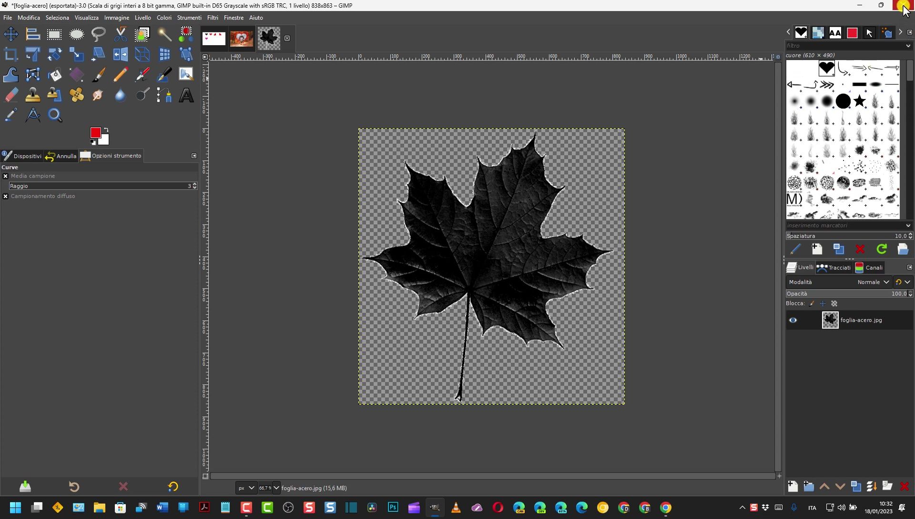Open the inserimento marcatori dropdown
The image size is (915, 519).
[x=907, y=226]
